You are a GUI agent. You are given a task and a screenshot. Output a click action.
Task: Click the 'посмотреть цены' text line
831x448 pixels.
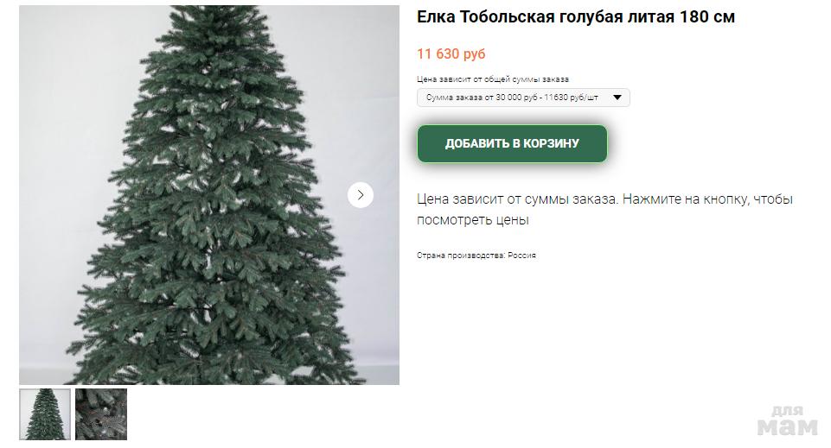473,220
